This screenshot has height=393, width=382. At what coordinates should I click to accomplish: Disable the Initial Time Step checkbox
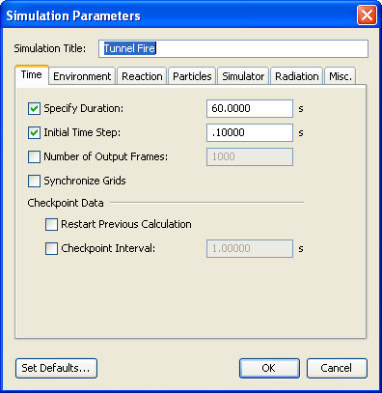34,132
